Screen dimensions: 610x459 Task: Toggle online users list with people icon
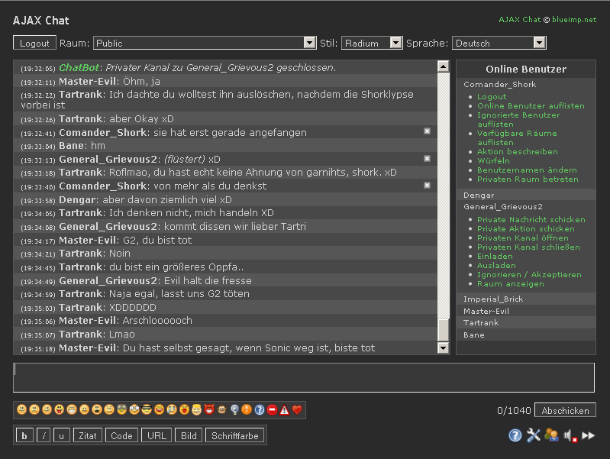pos(552,435)
